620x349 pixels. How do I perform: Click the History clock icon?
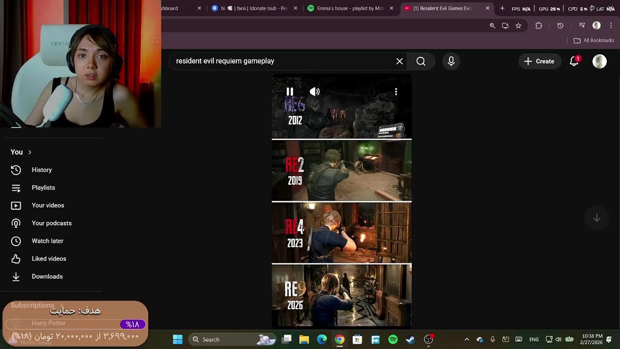[x=16, y=170]
